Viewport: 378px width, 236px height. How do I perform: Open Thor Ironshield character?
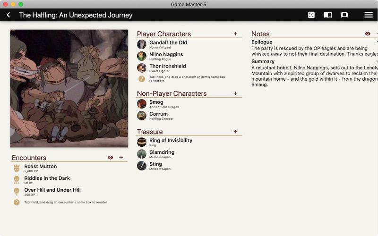168,66
